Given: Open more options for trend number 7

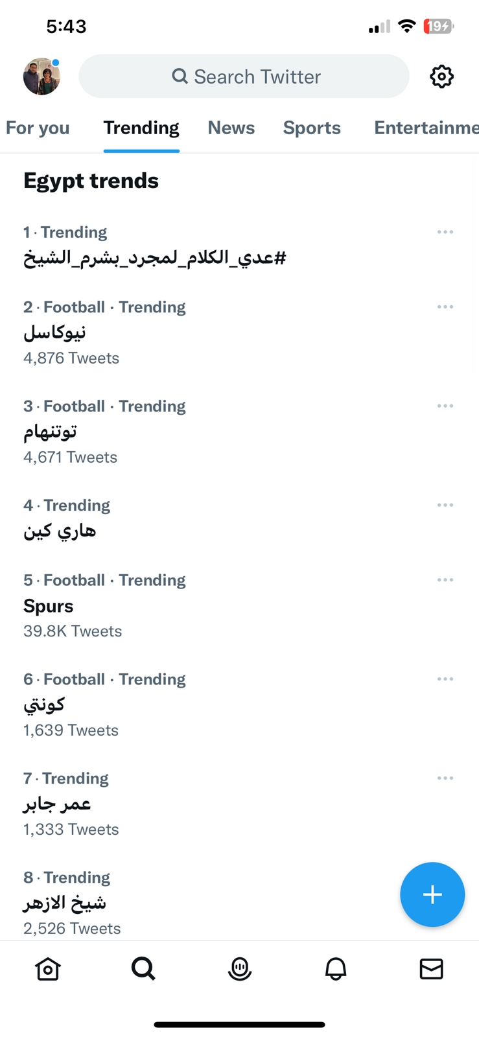Looking at the screenshot, I should 445,778.
